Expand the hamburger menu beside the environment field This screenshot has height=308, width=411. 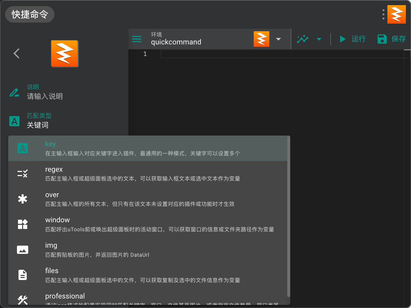(136, 39)
